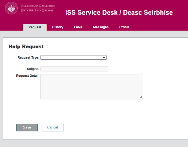
Task: Click the Request Type label
Action: tap(28, 57)
